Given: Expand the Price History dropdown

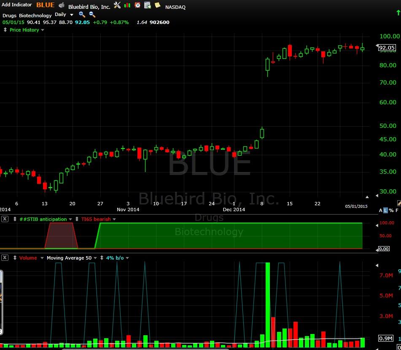Looking at the screenshot, I should [x=43, y=30].
